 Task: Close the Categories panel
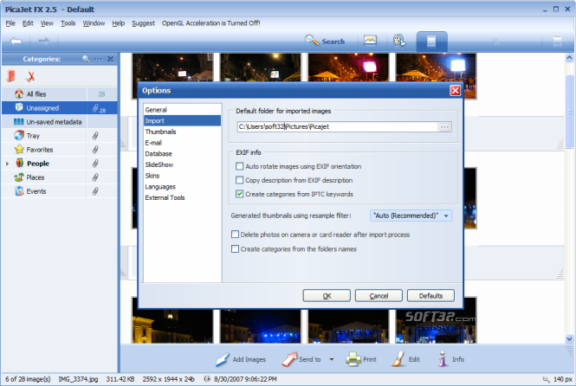[x=110, y=59]
